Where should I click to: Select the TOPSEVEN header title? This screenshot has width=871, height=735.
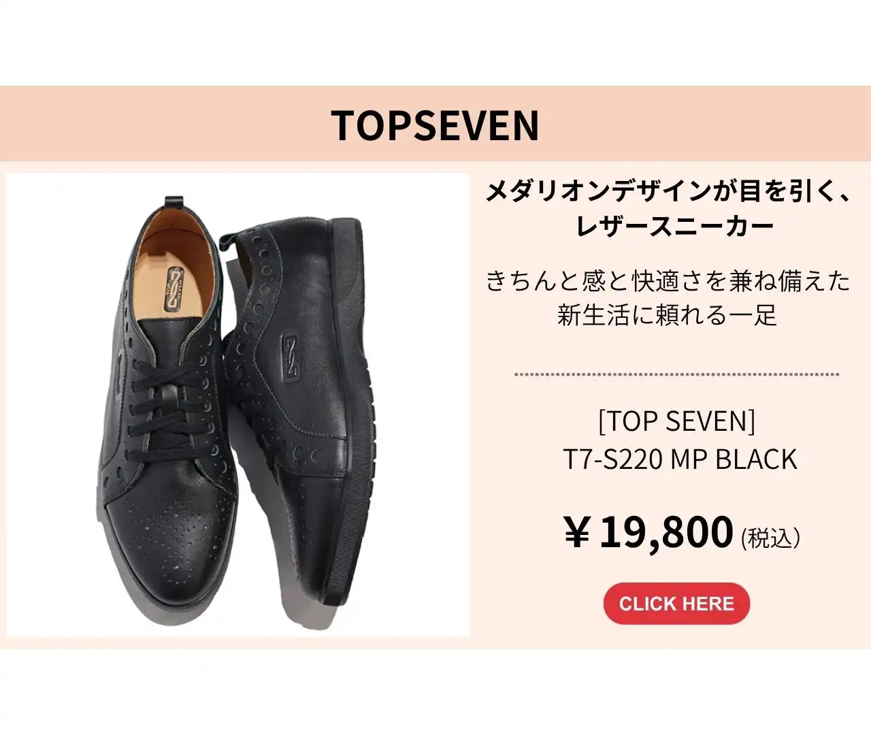point(435,125)
